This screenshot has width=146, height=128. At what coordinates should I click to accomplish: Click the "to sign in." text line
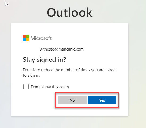(x=31, y=75)
